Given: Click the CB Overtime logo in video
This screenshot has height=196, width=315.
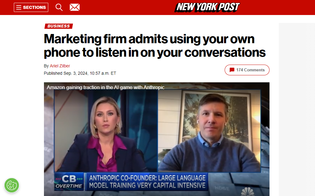Looking at the screenshot, I should tap(69, 181).
